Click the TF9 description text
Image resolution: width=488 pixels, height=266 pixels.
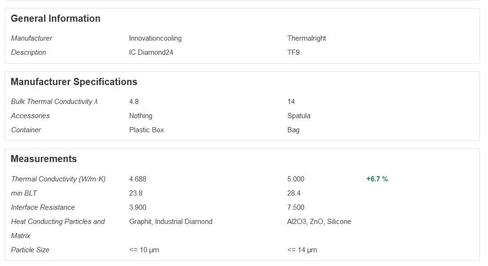click(x=293, y=52)
